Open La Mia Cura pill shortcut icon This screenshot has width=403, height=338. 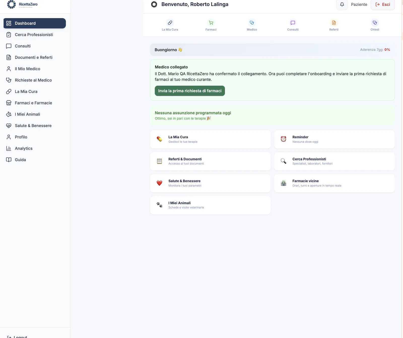point(170,23)
